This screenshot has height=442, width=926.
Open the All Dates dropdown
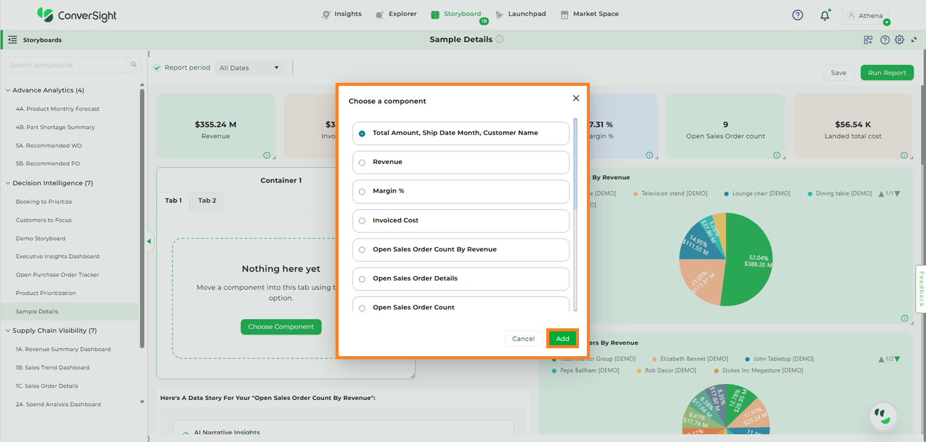251,68
